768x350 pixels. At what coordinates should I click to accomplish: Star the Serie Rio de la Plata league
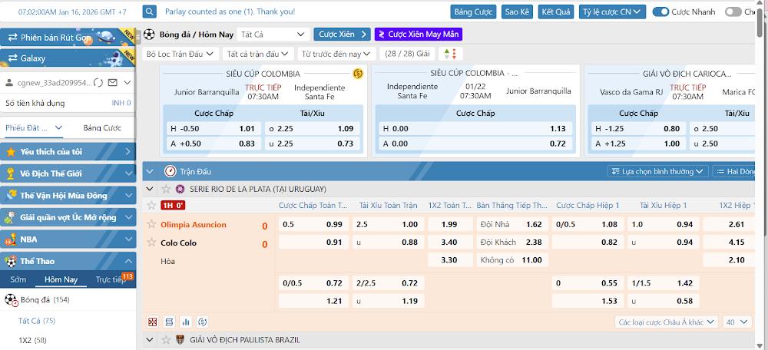[x=167, y=189]
